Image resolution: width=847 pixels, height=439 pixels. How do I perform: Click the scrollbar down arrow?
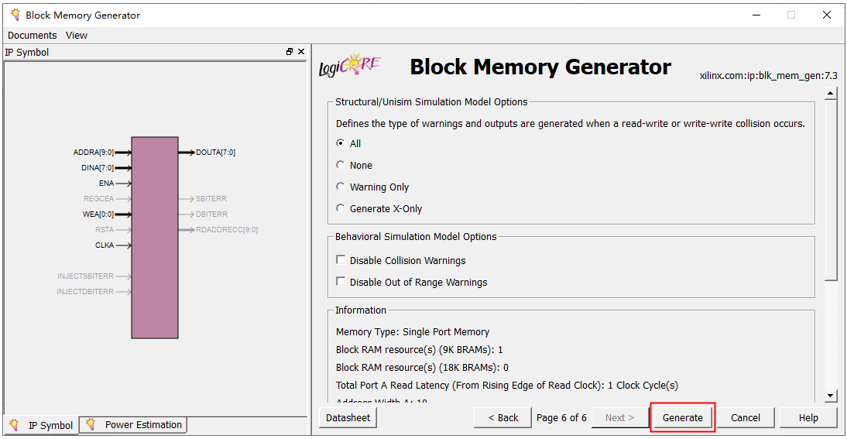pyautogui.click(x=831, y=396)
